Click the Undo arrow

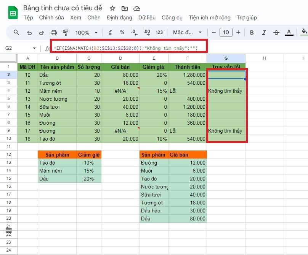point(29,33)
